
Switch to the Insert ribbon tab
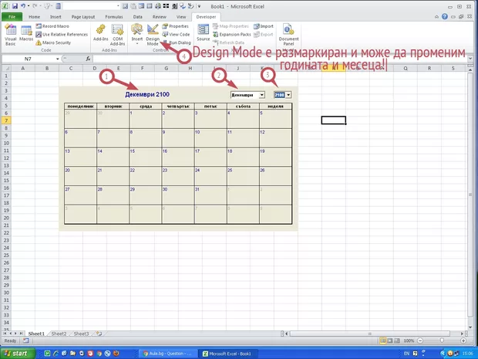click(56, 17)
